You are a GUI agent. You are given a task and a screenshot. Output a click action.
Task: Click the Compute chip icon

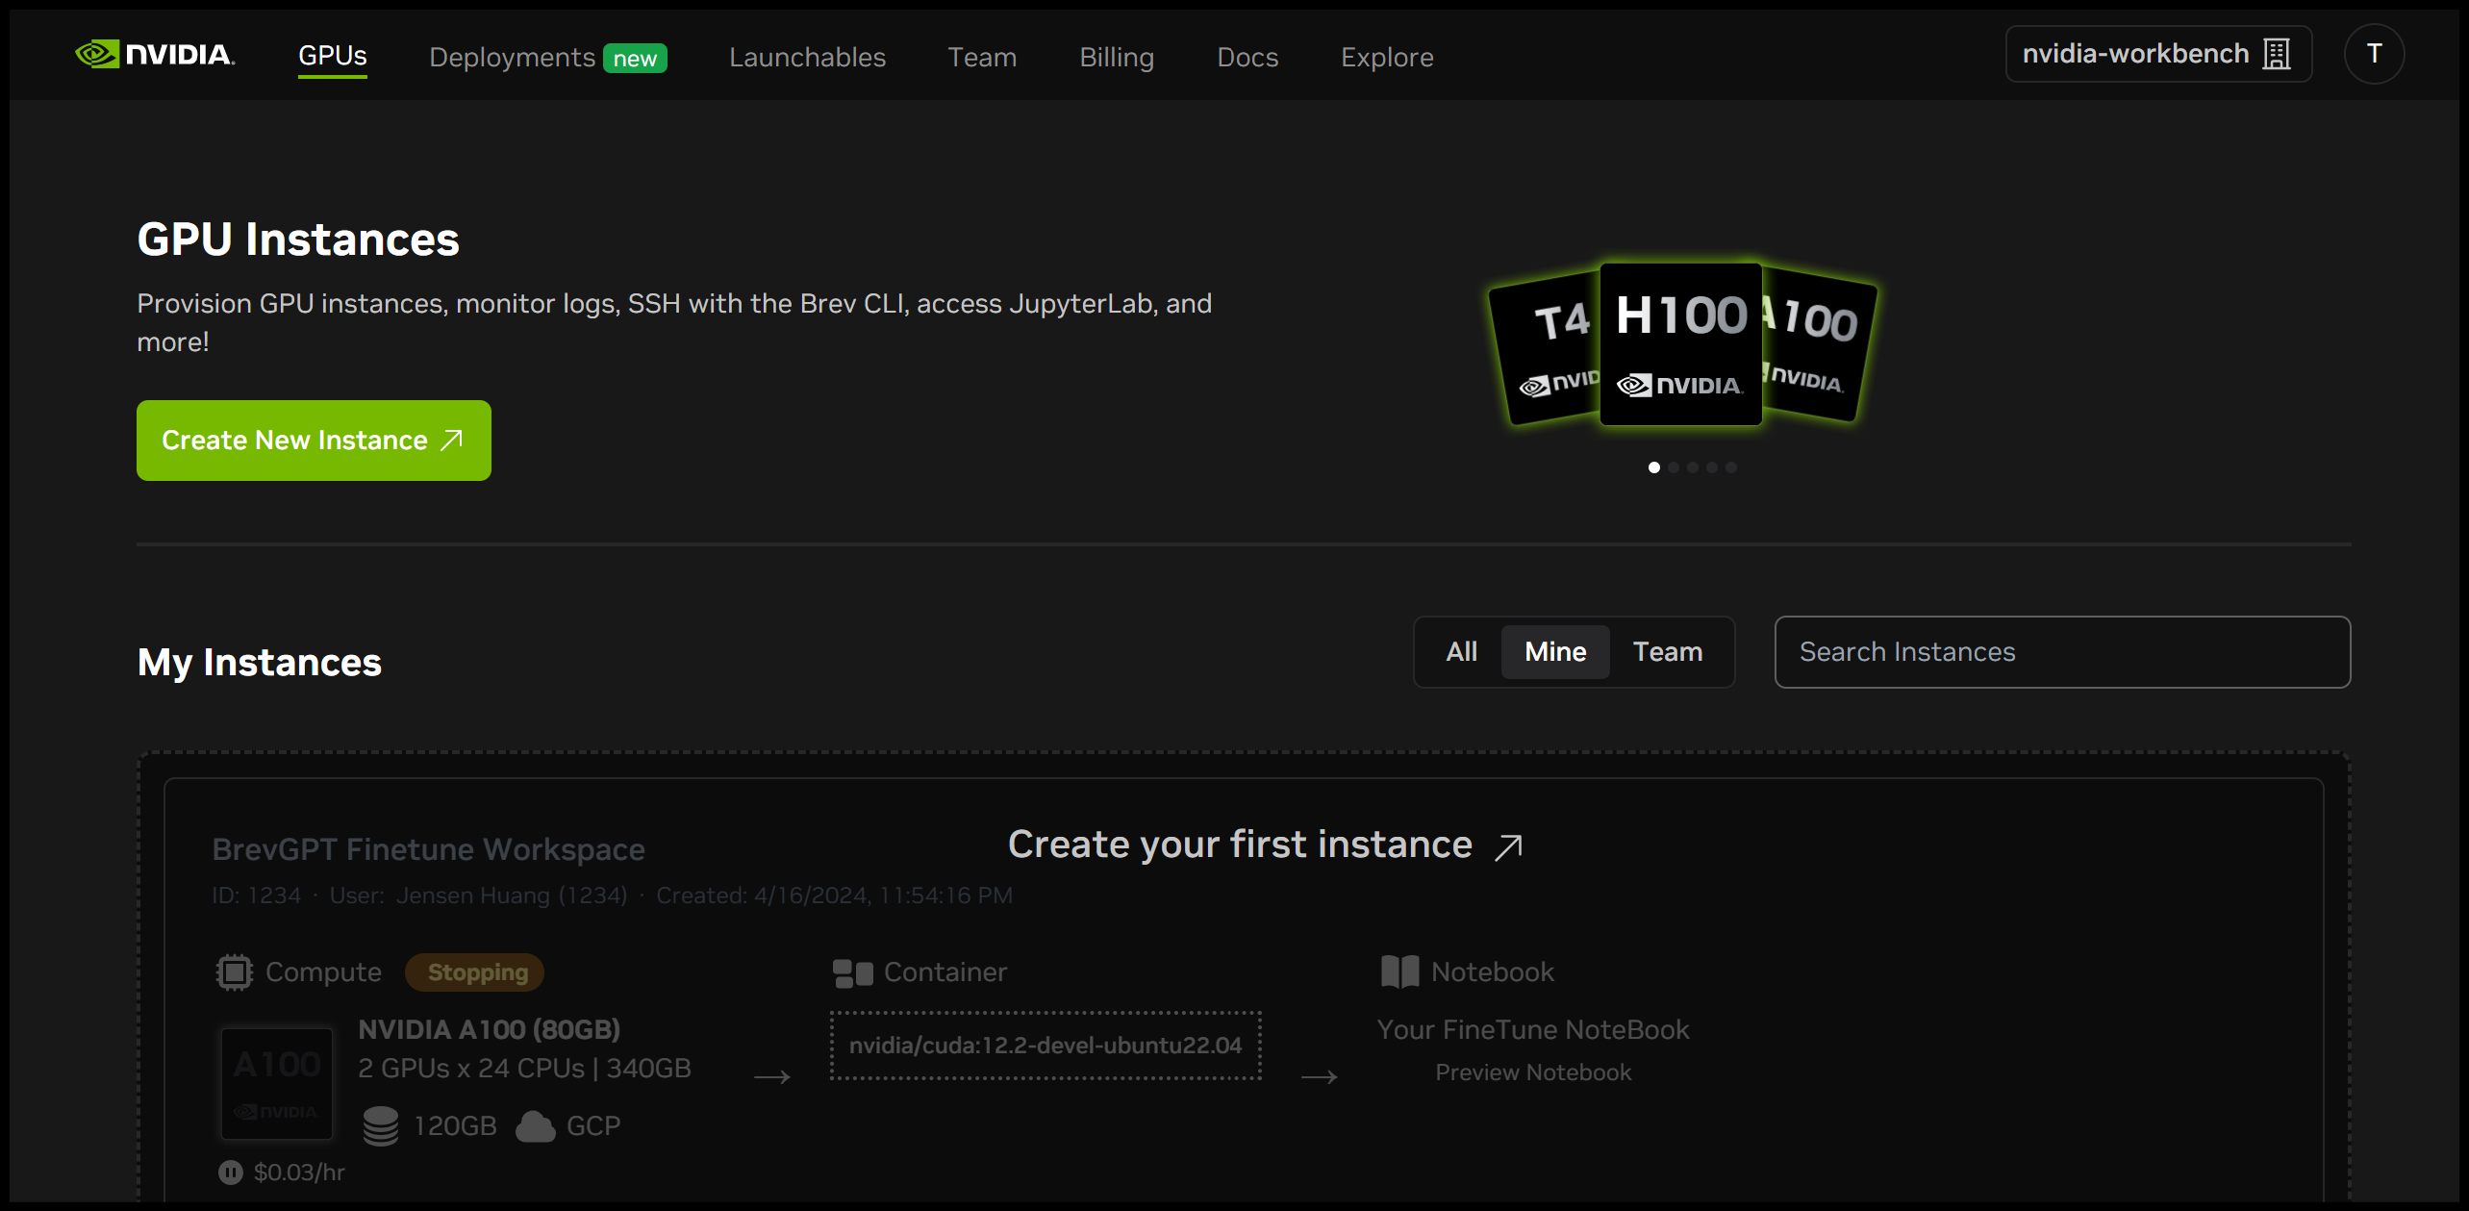point(234,972)
